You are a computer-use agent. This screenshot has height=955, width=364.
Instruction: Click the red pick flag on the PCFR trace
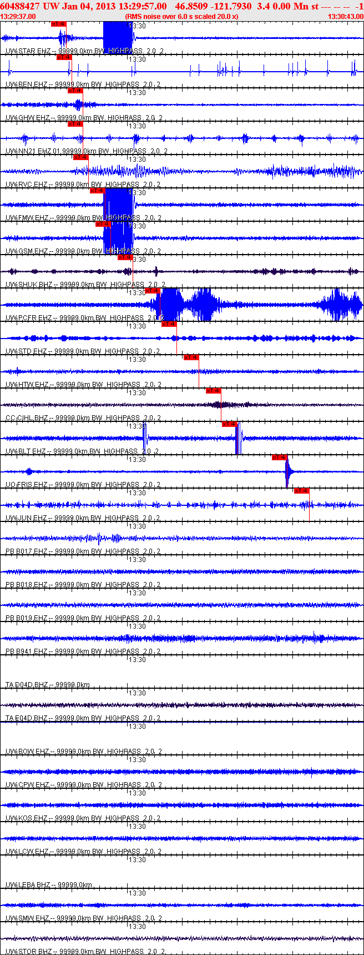(x=153, y=291)
